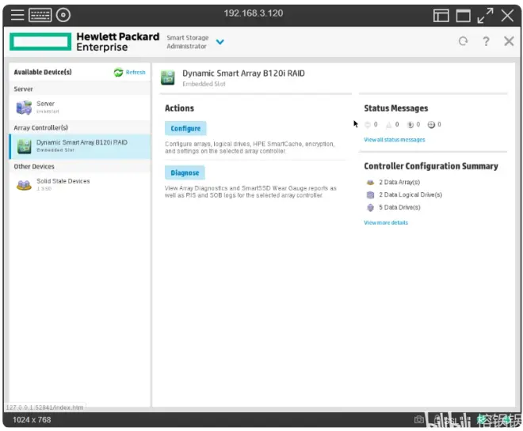
Task: Click the Other Devices section header
Action: pos(34,166)
